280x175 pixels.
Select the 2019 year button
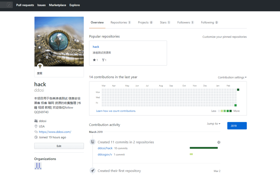(x=237, y=126)
